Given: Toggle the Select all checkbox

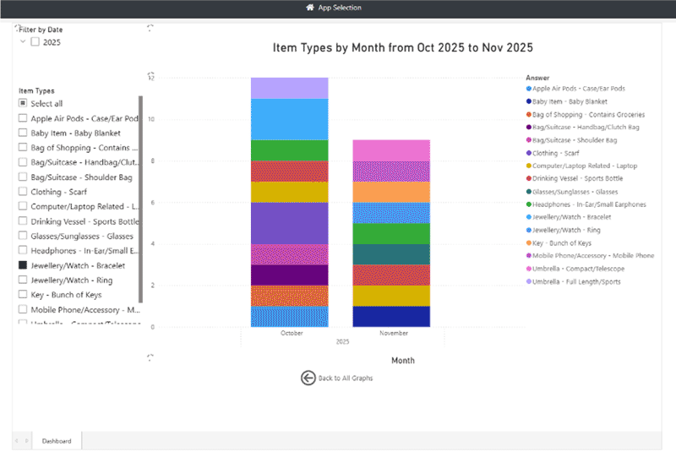Looking at the screenshot, I should 23,104.
